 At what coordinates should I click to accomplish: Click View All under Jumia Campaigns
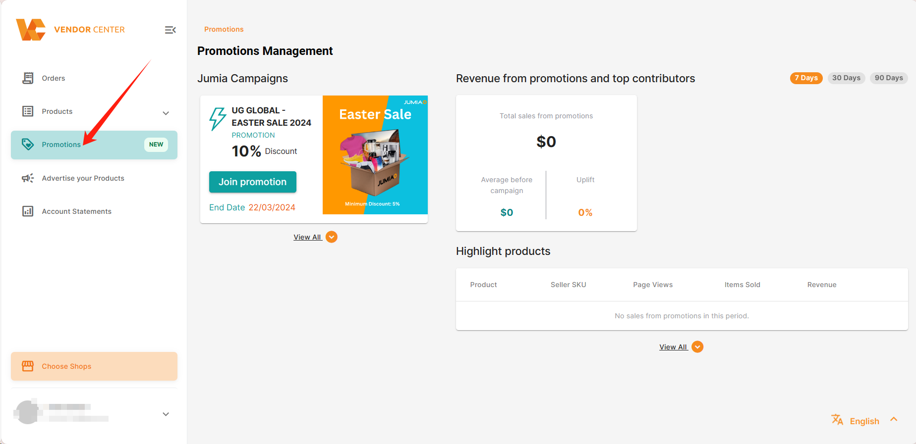coord(307,237)
